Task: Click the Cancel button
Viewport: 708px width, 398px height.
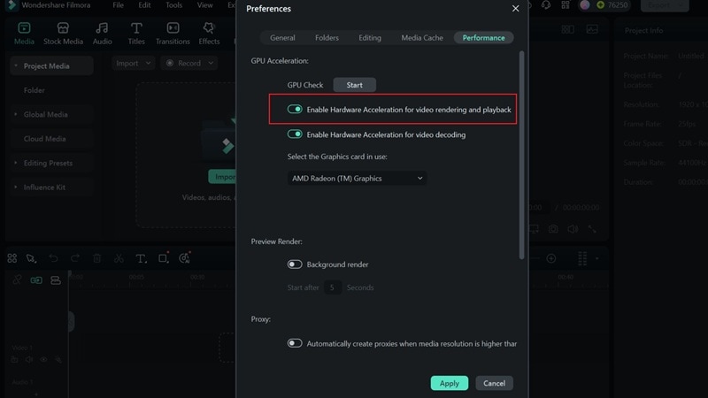Action: [494, 383]
